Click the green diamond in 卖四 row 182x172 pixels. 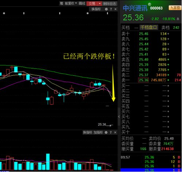[168, 65]
